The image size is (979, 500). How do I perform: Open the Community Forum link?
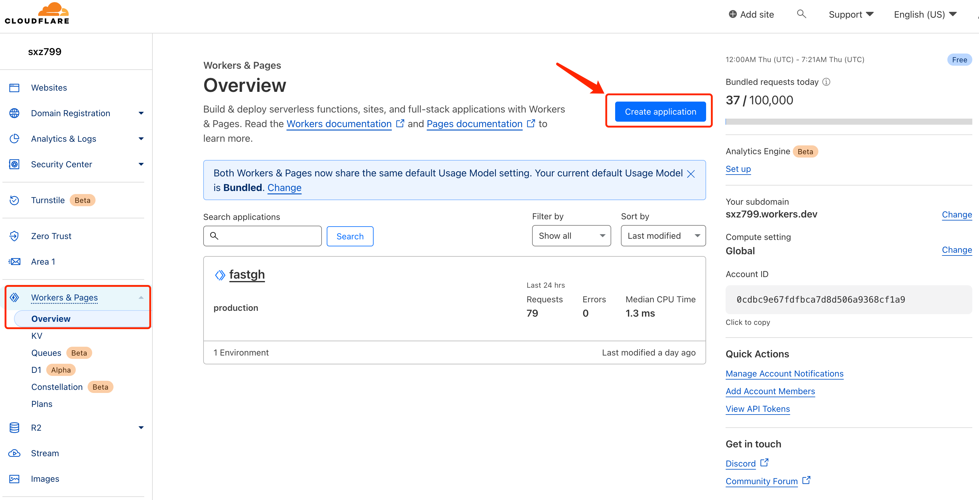(x=761, y=481)
